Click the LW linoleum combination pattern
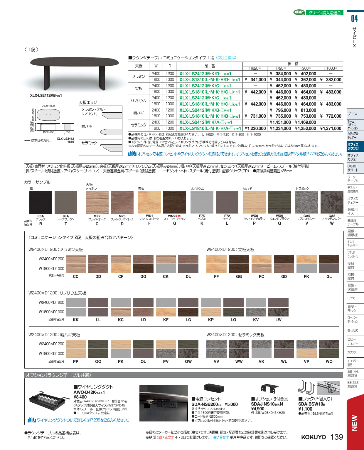Image resolution: width=364 pixels, height=450 pixels. point(278,307)
